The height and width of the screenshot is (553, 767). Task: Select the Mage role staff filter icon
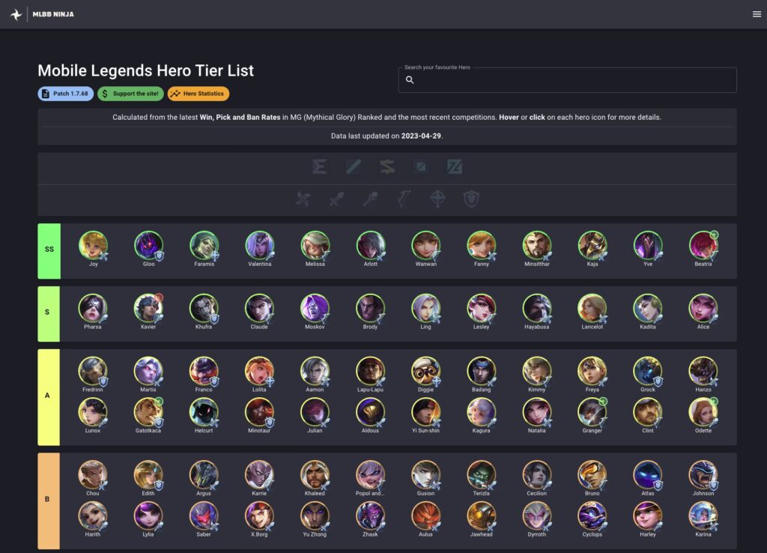(x=370, y=199)
